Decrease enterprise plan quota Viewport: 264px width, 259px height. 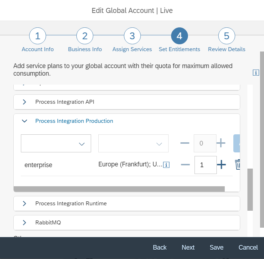[x=185, y=165]
